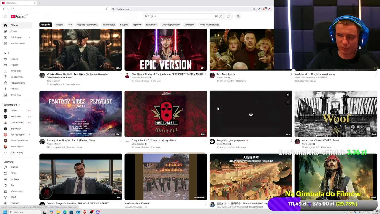Expand the Subskrypcje section header
The height and width of the screenshot is (214, 380).
[12, 105]
